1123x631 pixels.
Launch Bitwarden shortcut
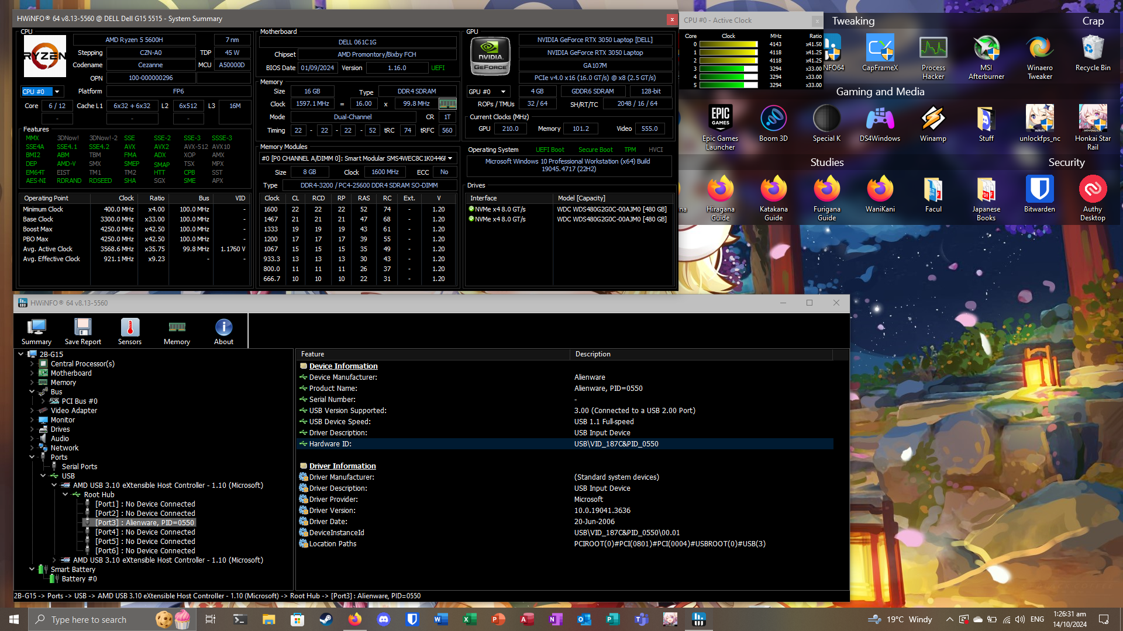[1039, 195]
